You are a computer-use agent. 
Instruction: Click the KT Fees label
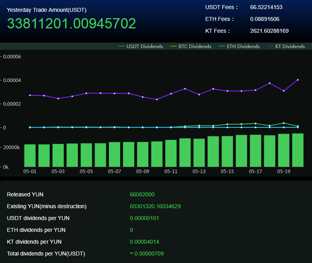tap(218, 31)
